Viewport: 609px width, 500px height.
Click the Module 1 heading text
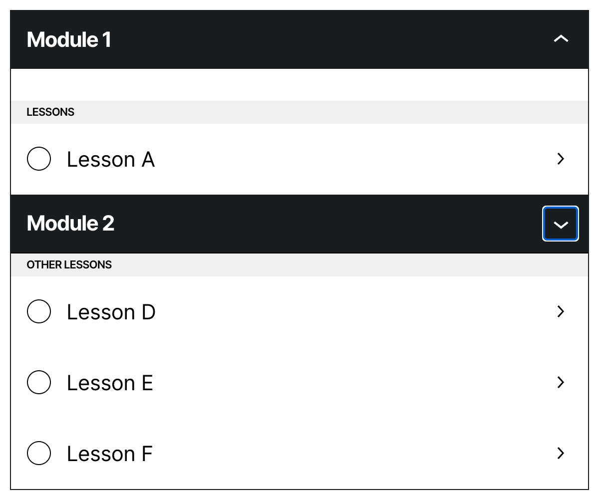69,39
